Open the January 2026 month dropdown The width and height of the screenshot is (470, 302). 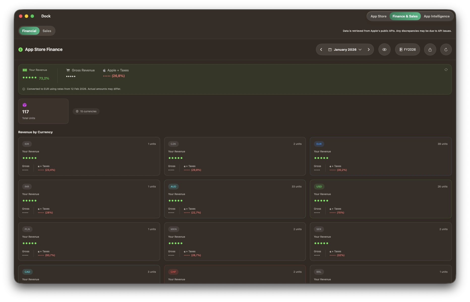[x=345, y=49]
